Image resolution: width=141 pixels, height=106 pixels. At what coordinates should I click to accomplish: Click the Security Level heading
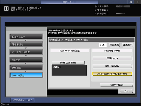112,51
